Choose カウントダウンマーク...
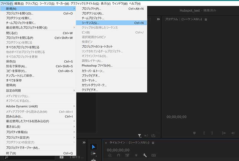 [111, 85]
